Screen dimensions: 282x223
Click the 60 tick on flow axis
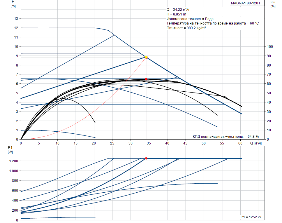pos(240,143)
